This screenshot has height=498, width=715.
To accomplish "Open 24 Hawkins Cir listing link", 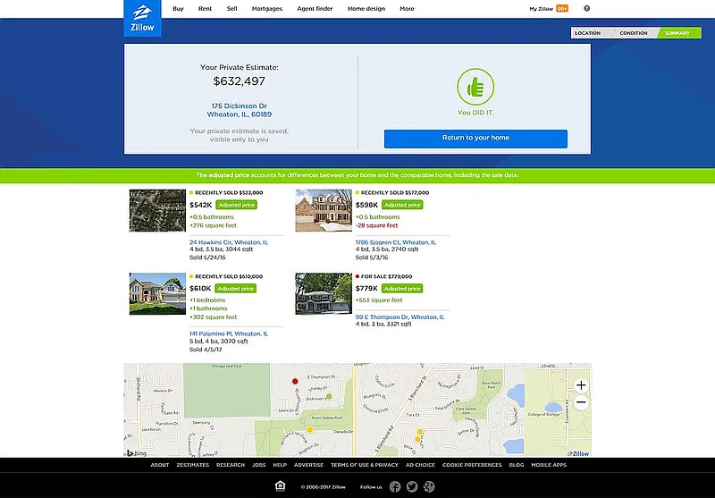I will (x=229, y=242).
